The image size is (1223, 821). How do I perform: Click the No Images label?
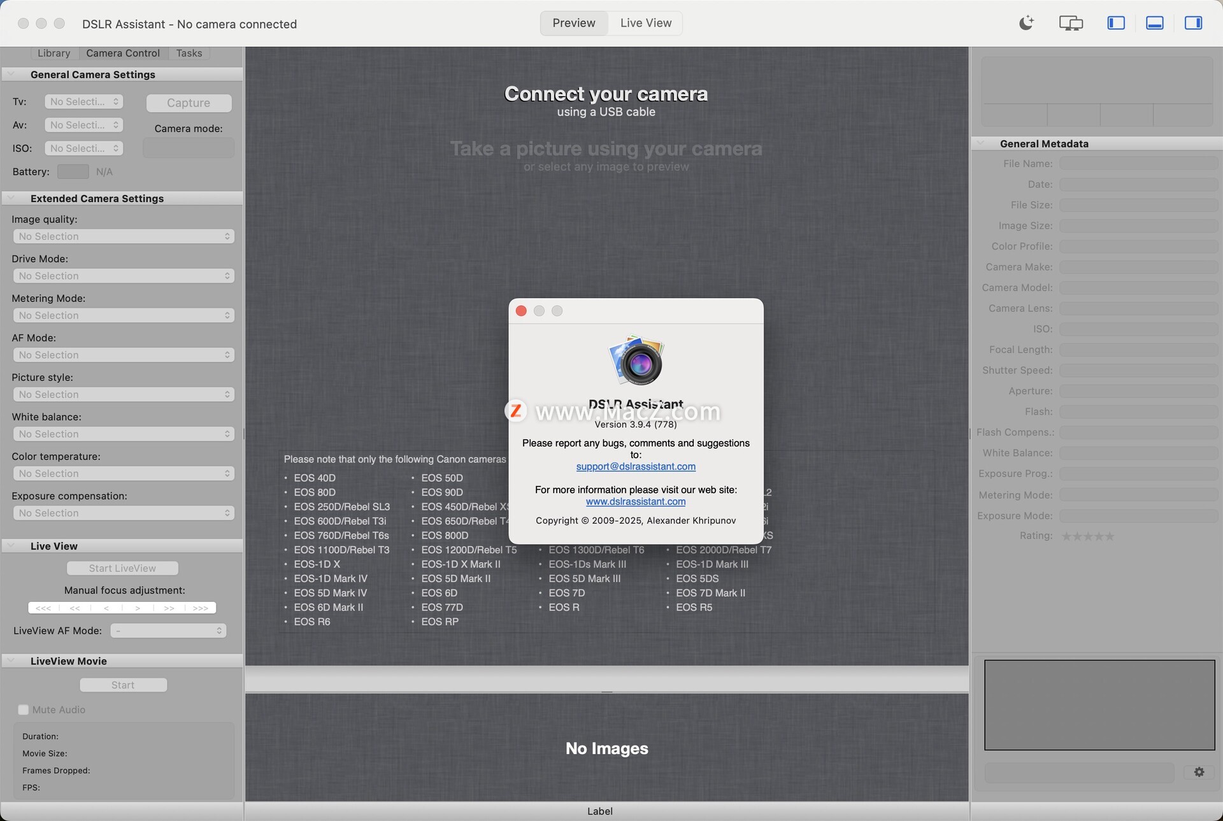tap(606, 748)
